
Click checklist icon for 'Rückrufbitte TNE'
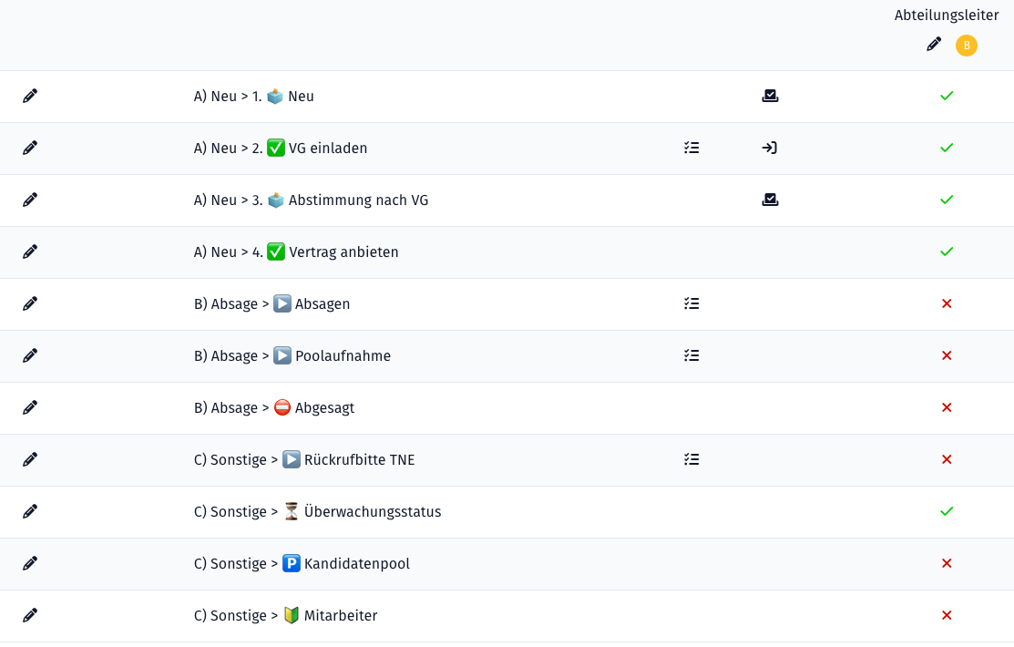(691, 459)
